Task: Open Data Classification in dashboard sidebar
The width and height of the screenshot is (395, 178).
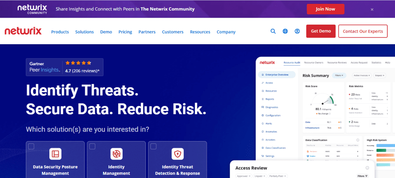Action: click(273, 148)
